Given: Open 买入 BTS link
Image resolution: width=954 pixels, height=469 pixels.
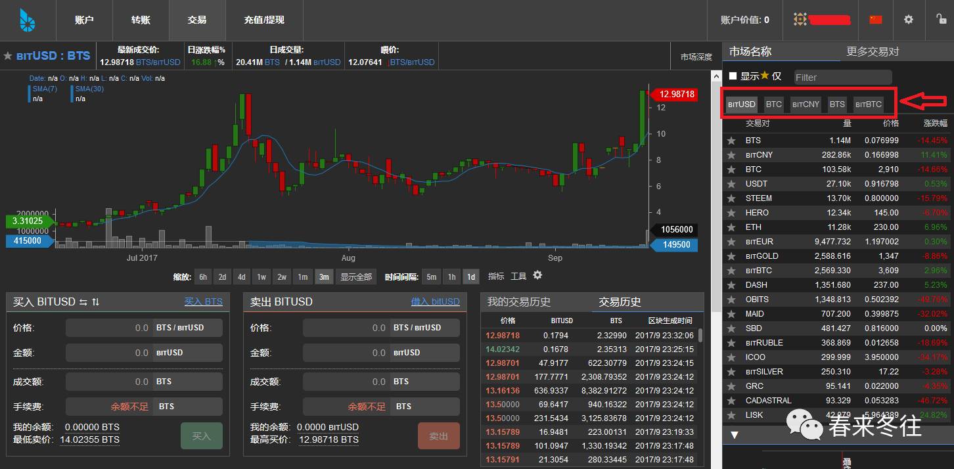Looking at the screenshot, I should click(x=203, y=301).
